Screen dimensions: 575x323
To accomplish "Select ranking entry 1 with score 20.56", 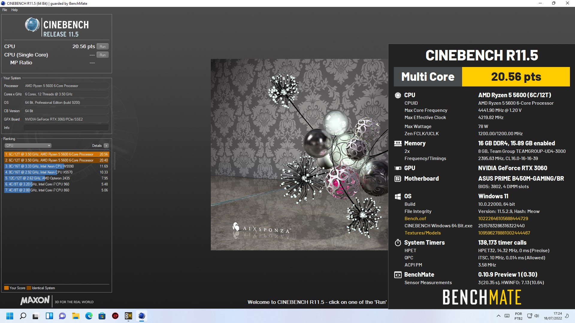I will [x=57, y=154].
